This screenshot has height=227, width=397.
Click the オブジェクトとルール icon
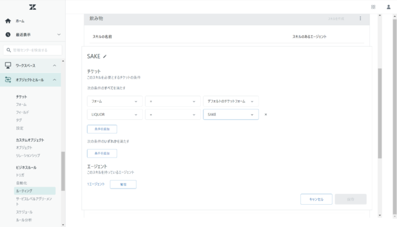(8, 80)
